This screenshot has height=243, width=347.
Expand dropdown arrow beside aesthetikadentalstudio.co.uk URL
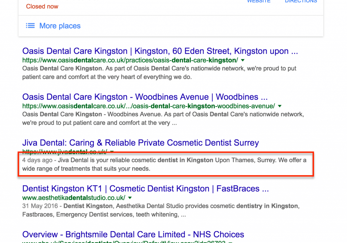[130, 198]
